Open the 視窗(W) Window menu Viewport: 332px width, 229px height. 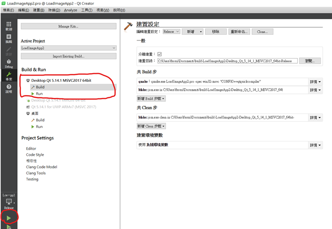pyautogui.click(x=103, y=10)
